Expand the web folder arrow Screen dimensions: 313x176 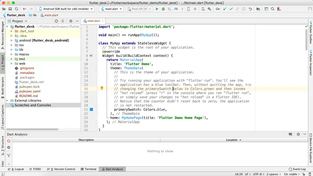pyautogui.click(x=12, y=64)
